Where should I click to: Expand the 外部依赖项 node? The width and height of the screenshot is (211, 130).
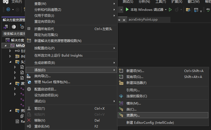(x=10, y=56)
